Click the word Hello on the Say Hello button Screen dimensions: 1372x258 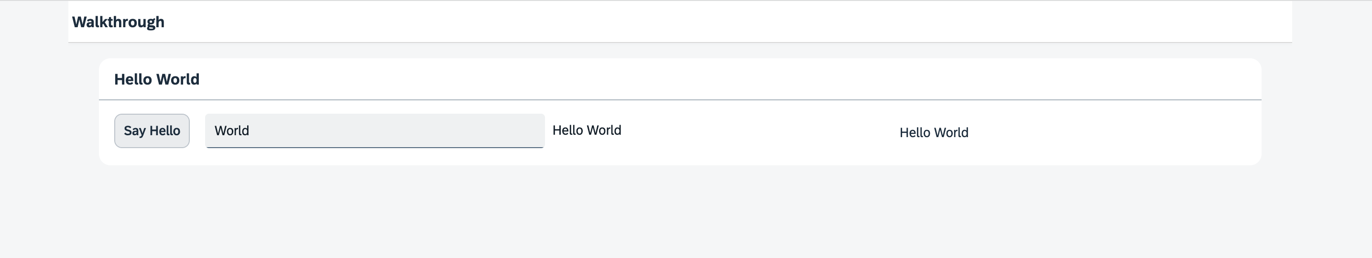164,131
